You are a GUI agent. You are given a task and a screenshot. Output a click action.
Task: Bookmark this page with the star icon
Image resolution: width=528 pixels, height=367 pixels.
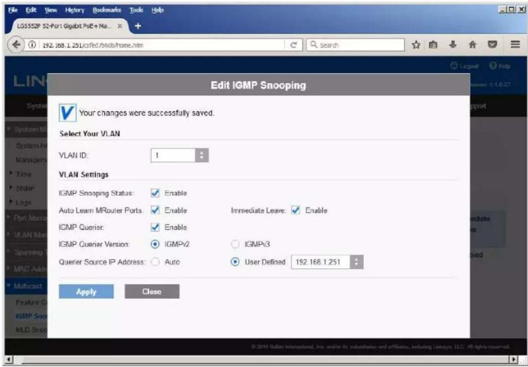[417, 45]
